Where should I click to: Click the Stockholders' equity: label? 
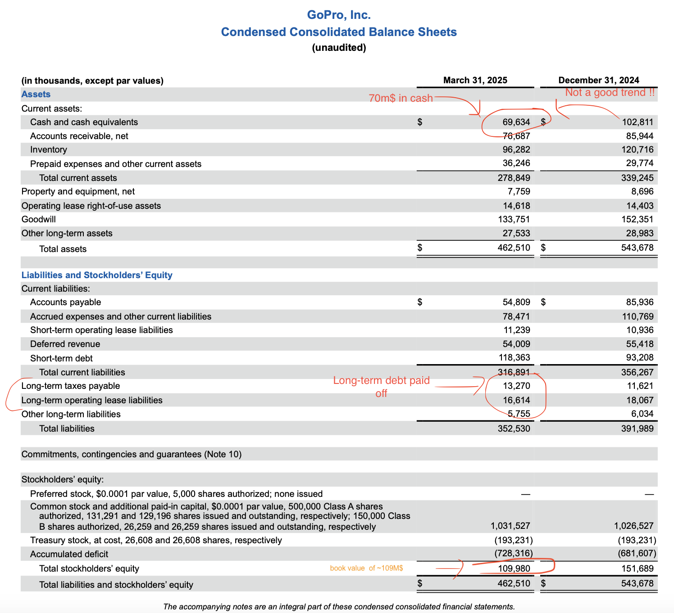tap(63, 479)
